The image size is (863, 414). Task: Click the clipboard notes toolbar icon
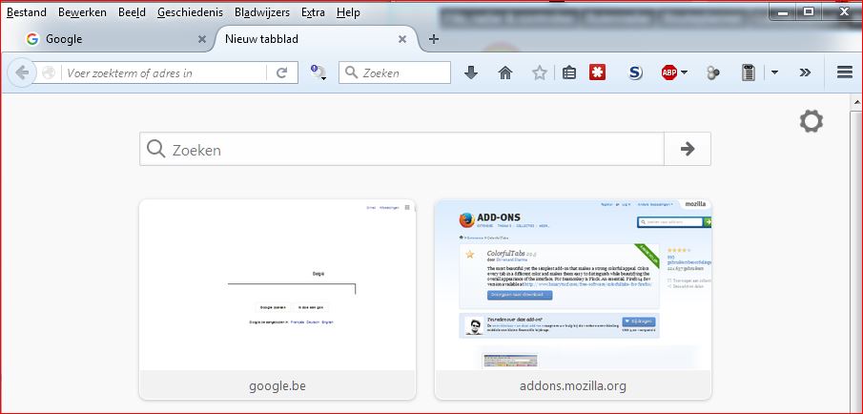pyautogui.click(x=748, y=72)
